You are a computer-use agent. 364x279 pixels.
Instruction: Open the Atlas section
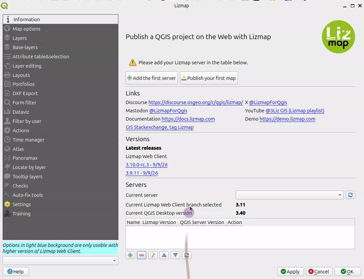(61, 149)
